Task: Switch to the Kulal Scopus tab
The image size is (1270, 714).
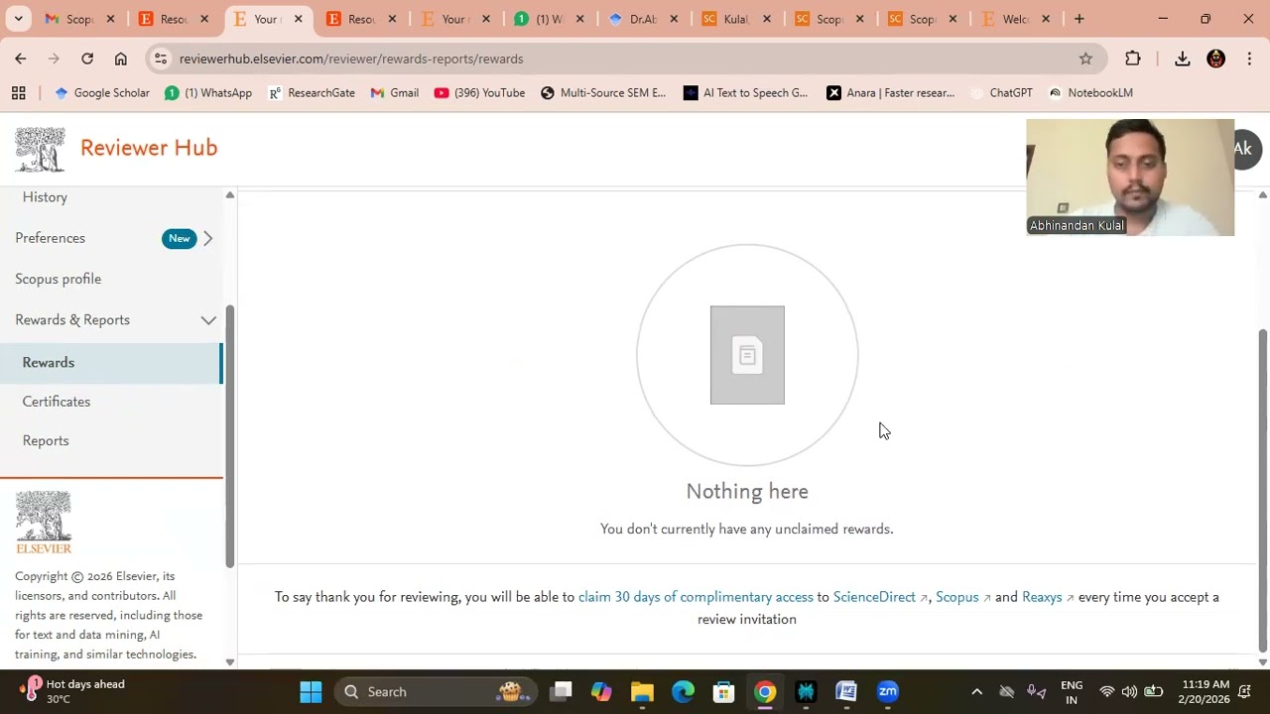Action: point(737,19)
